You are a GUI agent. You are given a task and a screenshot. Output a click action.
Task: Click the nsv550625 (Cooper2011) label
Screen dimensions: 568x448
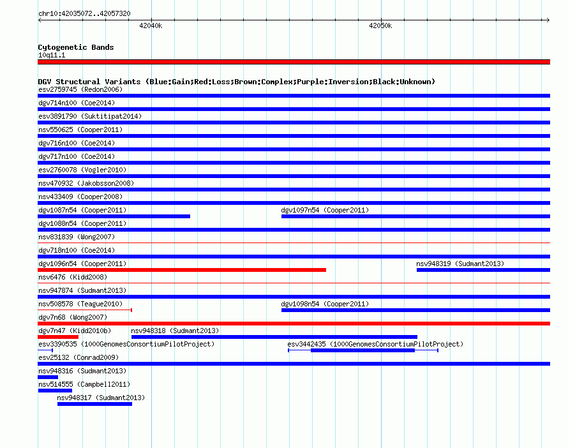(x=80, y=130)
